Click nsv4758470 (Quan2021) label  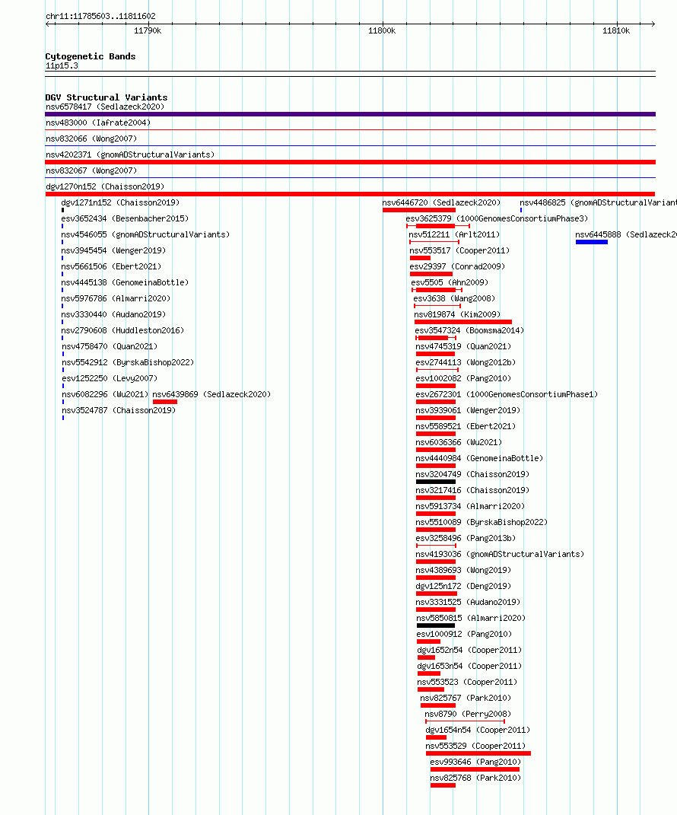tap(110, 347)
